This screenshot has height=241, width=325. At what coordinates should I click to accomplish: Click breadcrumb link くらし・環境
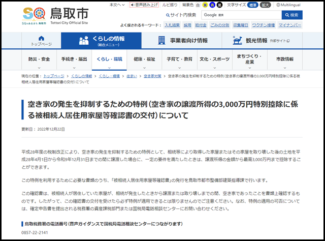(x=109, y=76)
